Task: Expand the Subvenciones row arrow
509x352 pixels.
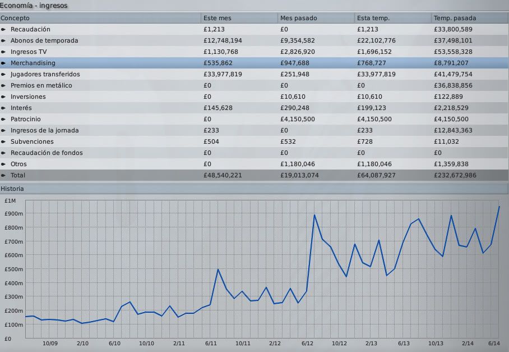Action: tap(3, 141)
